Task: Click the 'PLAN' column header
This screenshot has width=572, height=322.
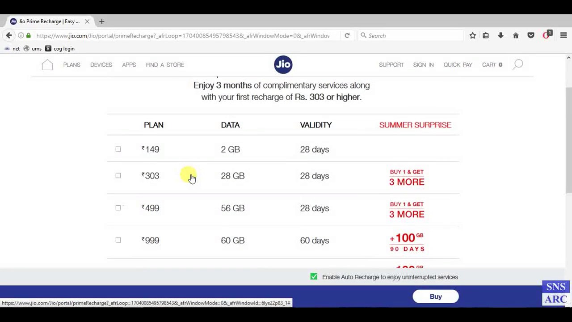Action: (x=153, y=125)
